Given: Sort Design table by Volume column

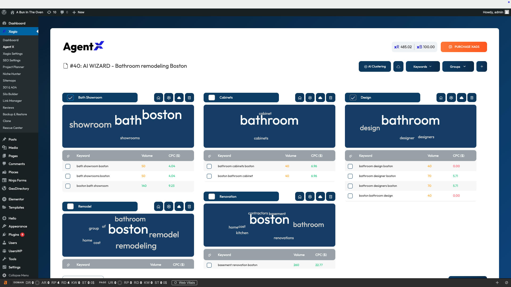Looking at the screenshot, I should click(433, 156).
